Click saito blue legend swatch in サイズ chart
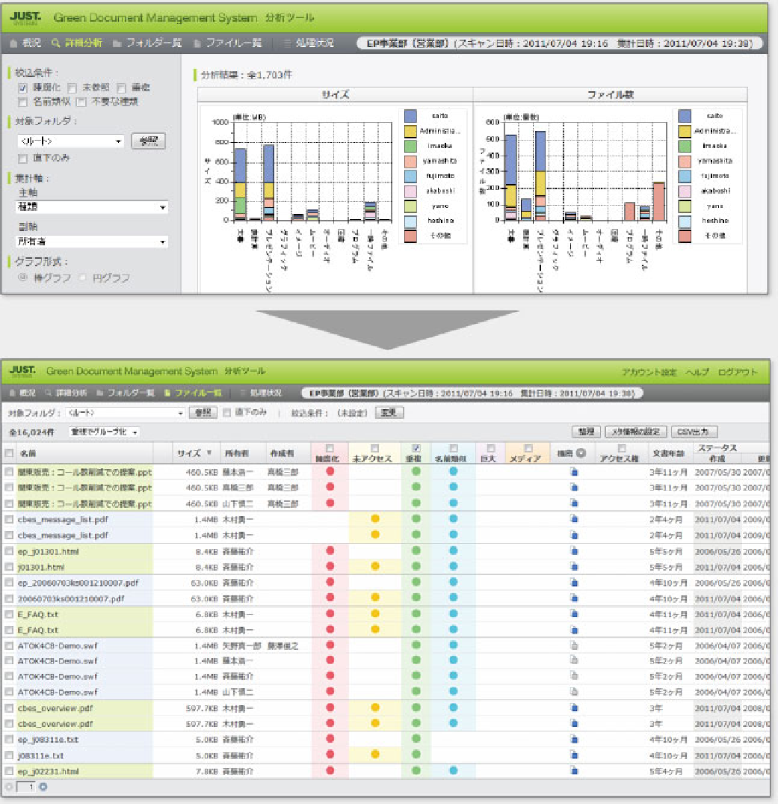This screenshot has height=804, width=778. (x=410, y=116)
